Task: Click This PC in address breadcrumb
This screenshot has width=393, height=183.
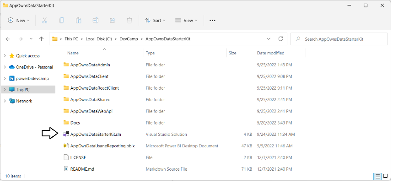Action: tap(71, 39)
